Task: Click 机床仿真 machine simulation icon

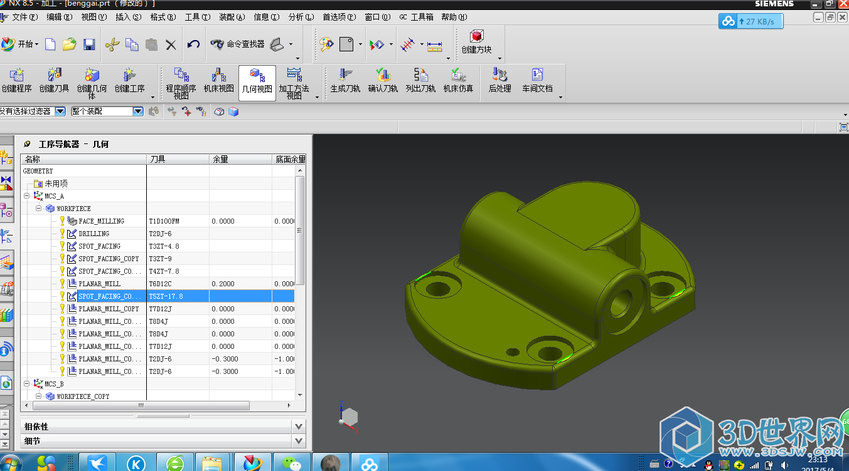Action: (x=459, y=81)
